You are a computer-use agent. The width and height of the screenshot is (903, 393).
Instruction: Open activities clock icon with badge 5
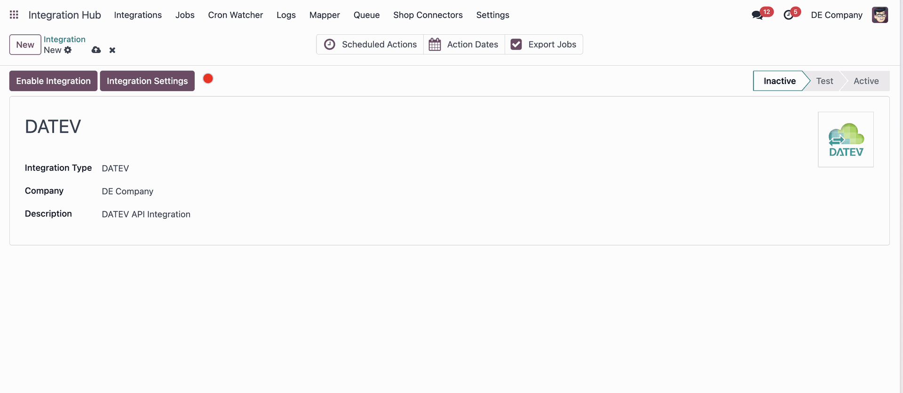[789, 15]
